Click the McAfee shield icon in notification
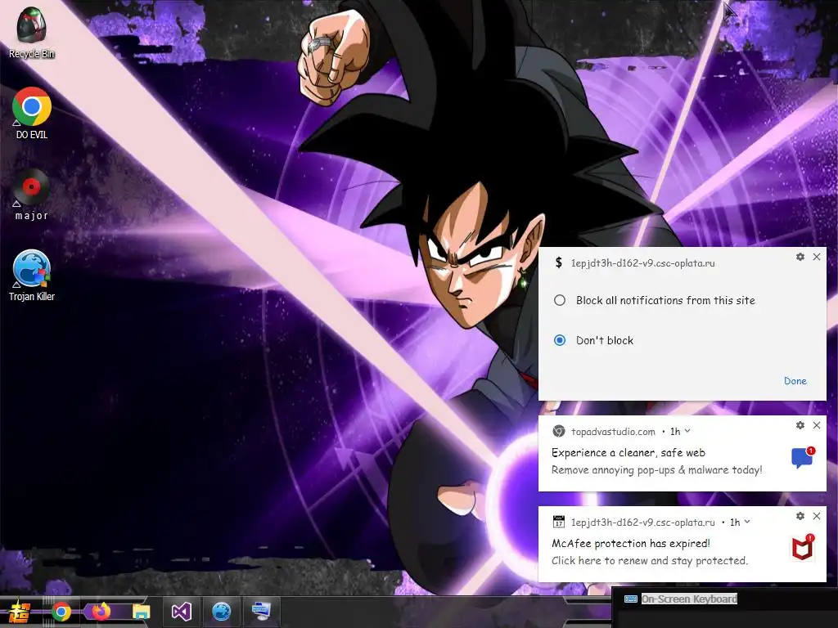Screen dimensions: 838x628 (x=803, y=548)
